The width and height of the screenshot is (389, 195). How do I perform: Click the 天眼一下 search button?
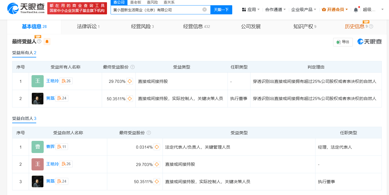[x=221, y=10]
